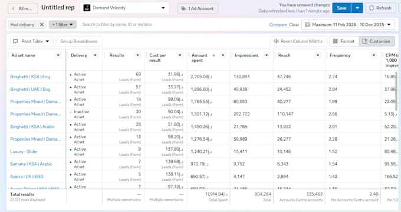Open Group Breakdowns
The image size is (401, 212).
tap(79, 41)
